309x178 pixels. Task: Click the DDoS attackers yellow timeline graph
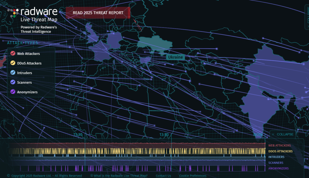(137, 151)
